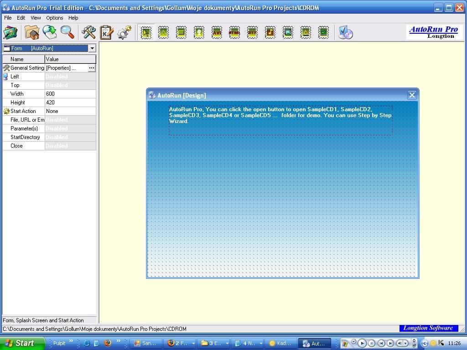
Task: Switch to the Kad... taskbar button
Action: (x=281, y=343)
